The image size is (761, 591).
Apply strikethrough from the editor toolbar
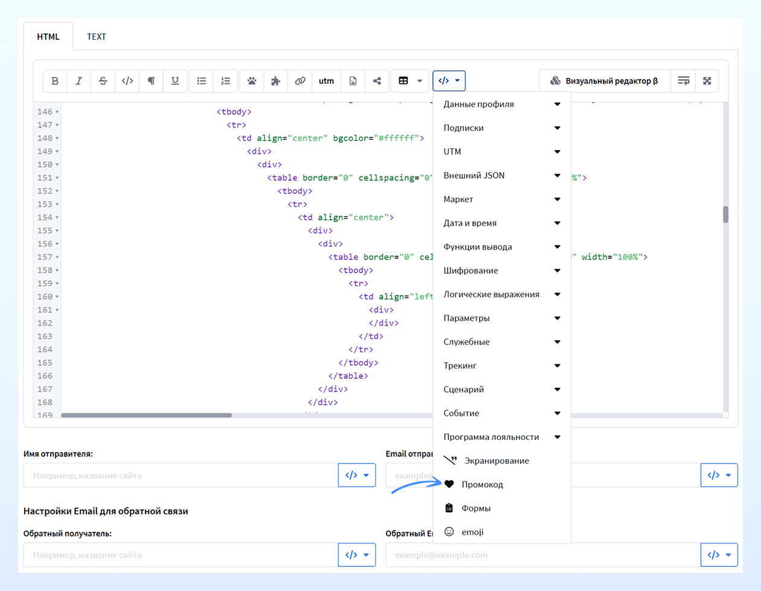103,81
